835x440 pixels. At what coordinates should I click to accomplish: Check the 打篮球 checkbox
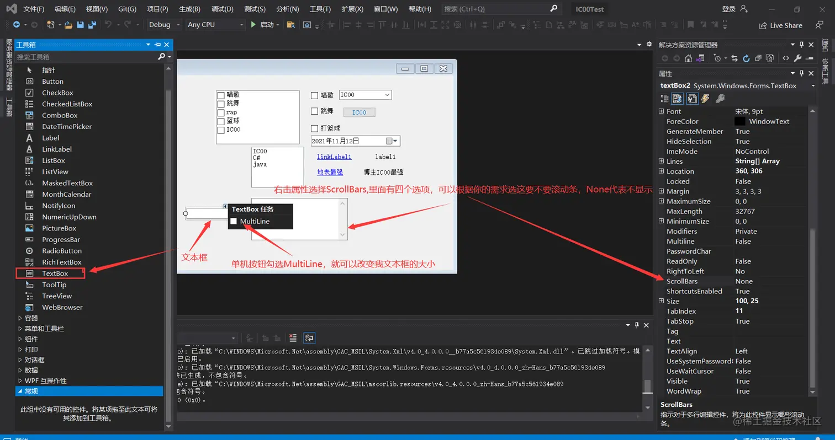click(x=314, y=128)
